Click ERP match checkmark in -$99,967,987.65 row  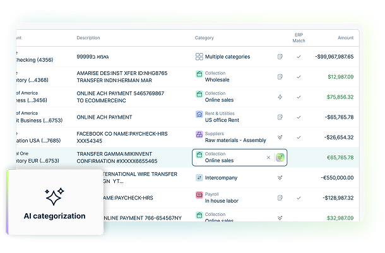[299, 57]
